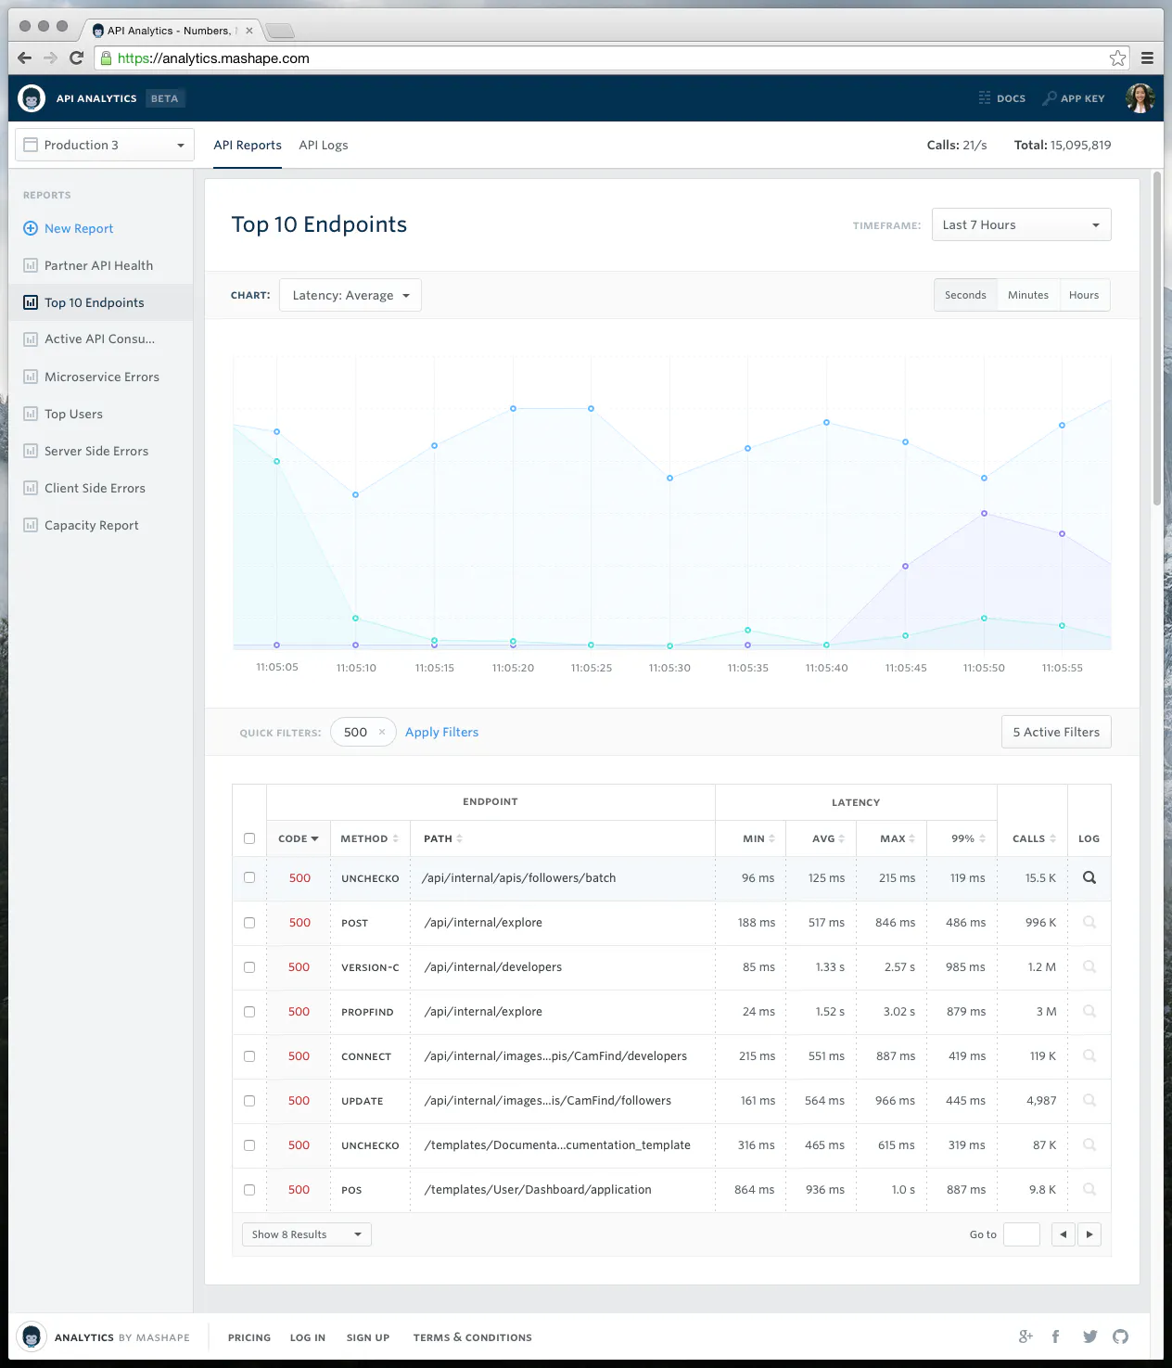Sort table by CODE column
Viewport: 1172px width, 1368px height.
pyautogui.click(x=298, y=838)
